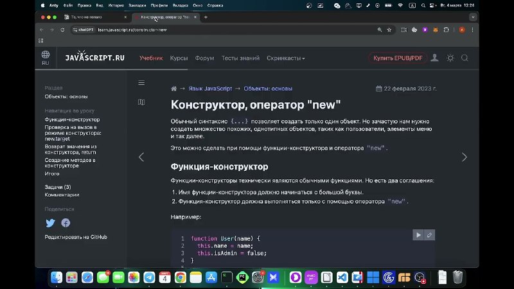This screenshot has height=289, width=514.
Task: Open Chrome three-dot menu
Action: coord(472,30)
